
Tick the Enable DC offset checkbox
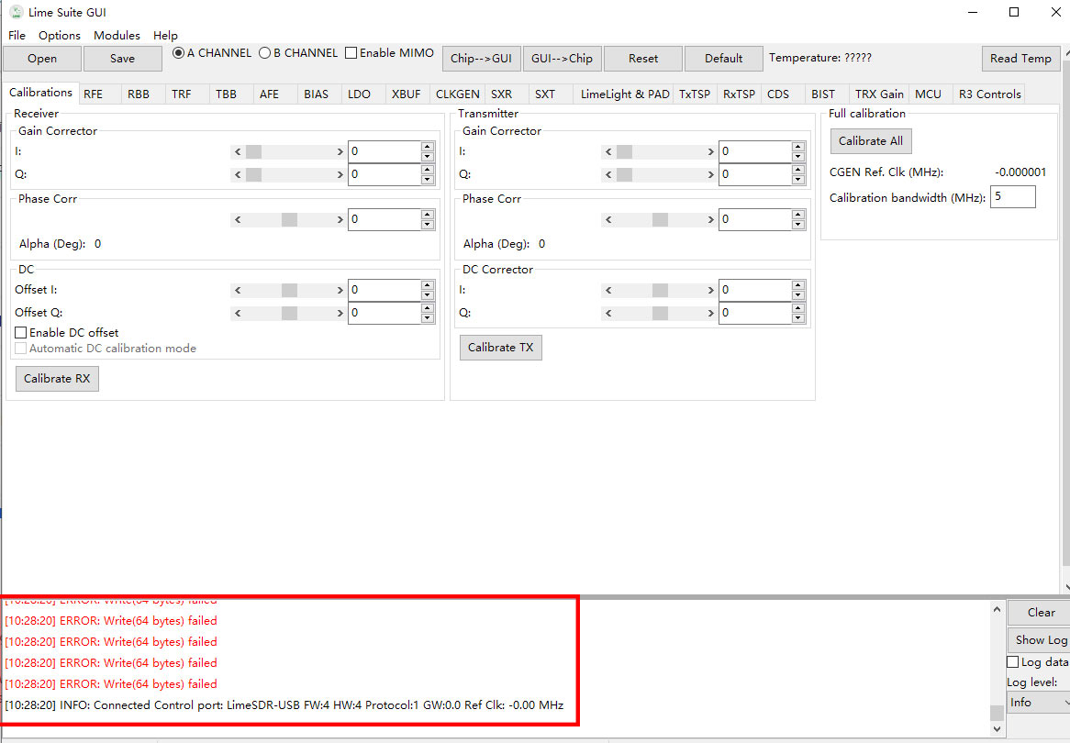click(x=21, y=332)
